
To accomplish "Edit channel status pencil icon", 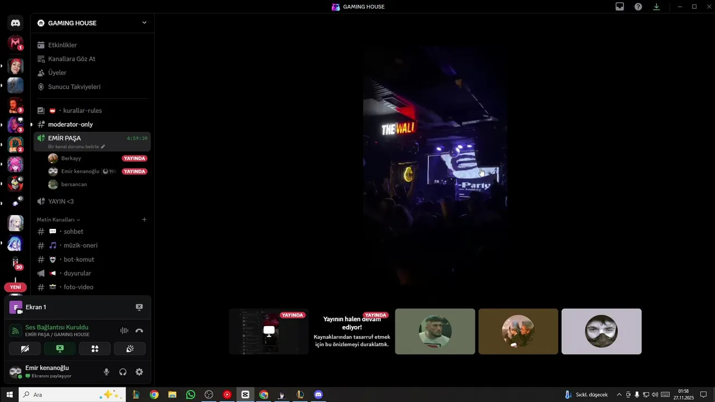I will click(103, 146).
